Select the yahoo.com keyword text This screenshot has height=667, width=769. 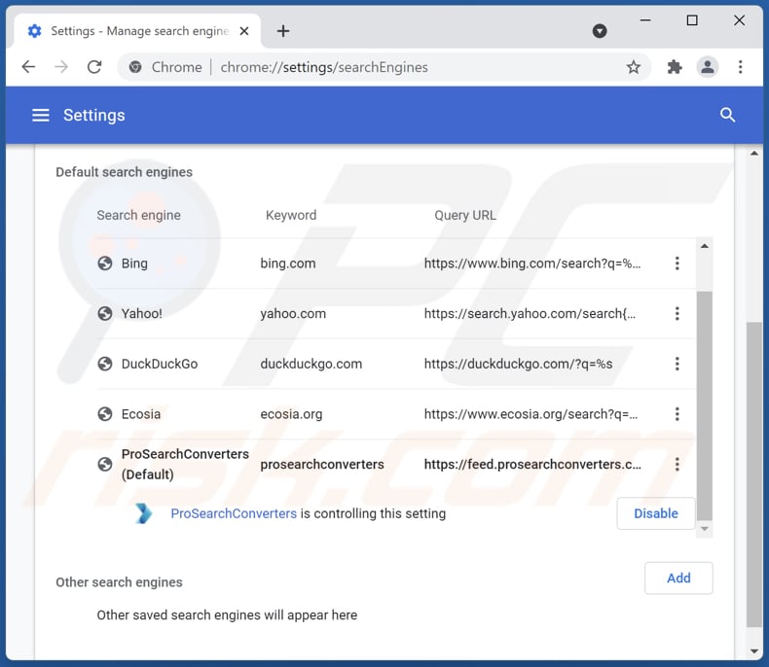coord(293,313)
